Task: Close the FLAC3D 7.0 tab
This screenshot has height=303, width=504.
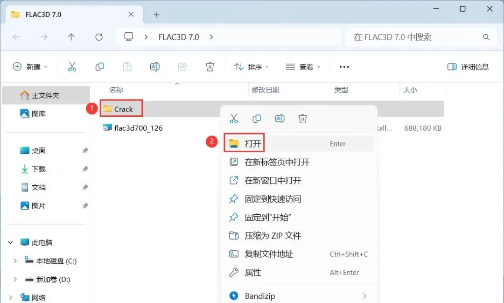Action: pyautogui.click(x=131, y=14)
